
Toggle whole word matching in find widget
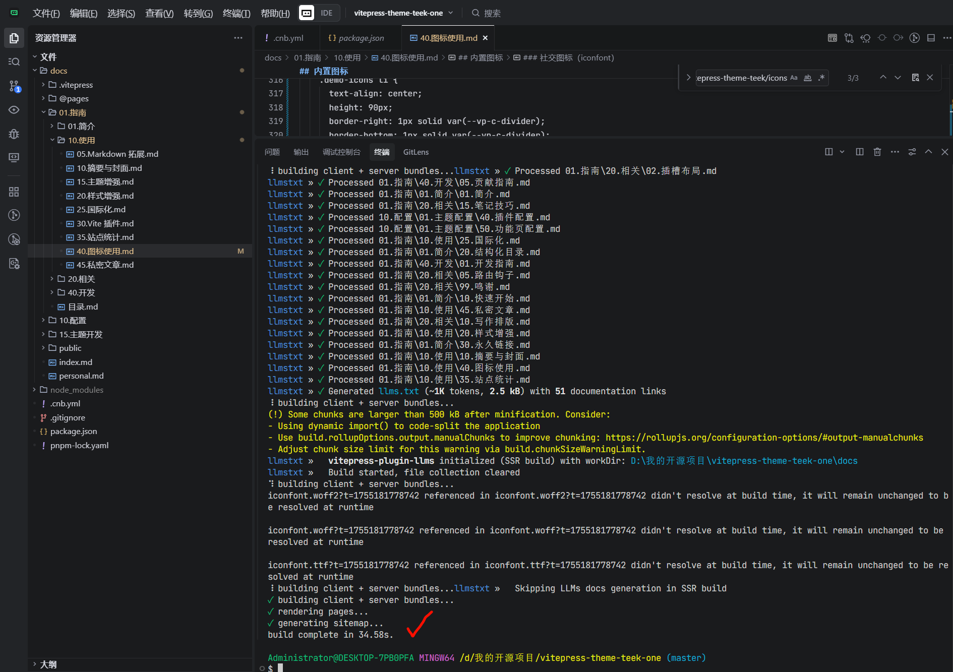[807, 78]
